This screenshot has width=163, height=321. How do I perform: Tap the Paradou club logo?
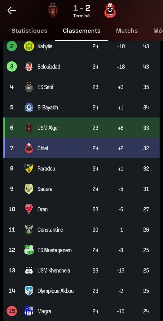[29, 169]
